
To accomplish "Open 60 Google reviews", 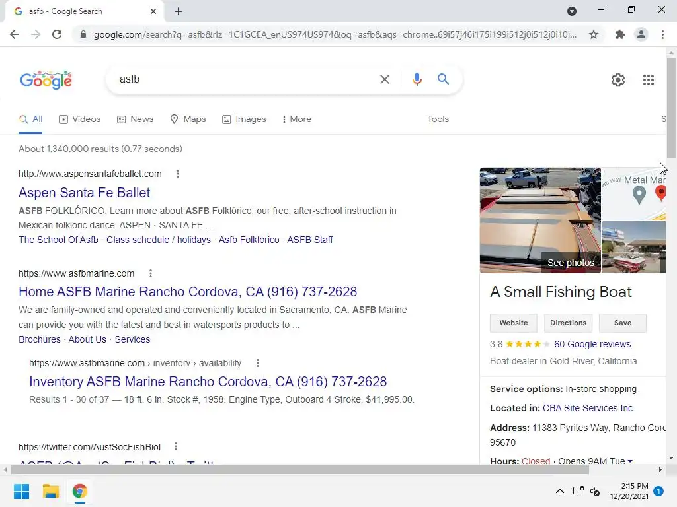I will pos(592,344).
